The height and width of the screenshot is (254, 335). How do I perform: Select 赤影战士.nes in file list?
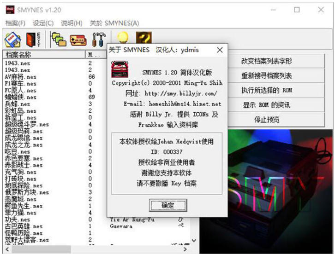coord(24,165)
